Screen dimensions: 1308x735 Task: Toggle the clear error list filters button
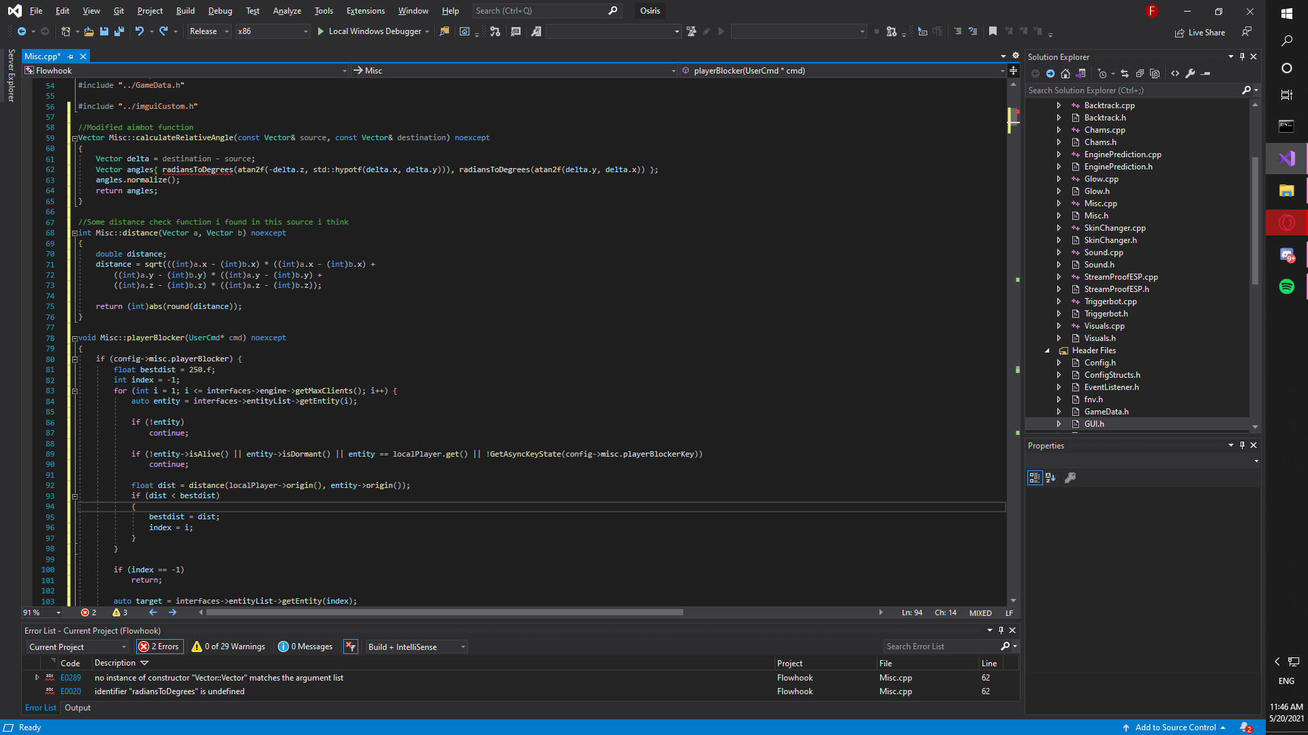click(x=351, y=647)
